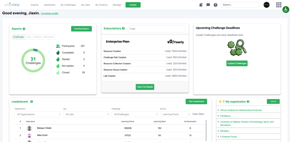Click the help question mark in header
This screenshot has width=290, height=142.
216,5
